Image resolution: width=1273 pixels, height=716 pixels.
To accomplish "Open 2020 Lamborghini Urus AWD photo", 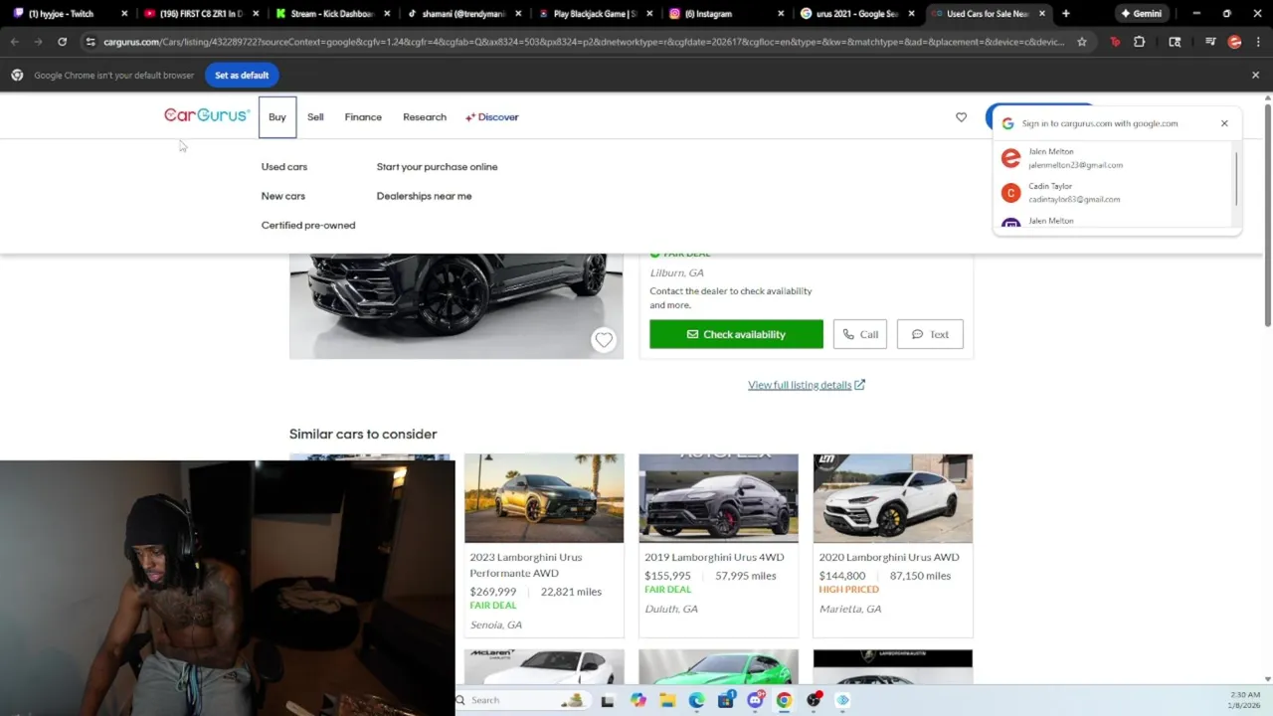I will click(893, 498).
